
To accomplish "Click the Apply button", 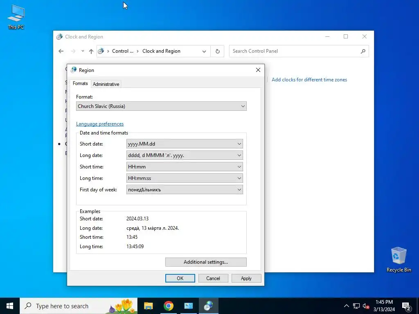I will 246,278.
